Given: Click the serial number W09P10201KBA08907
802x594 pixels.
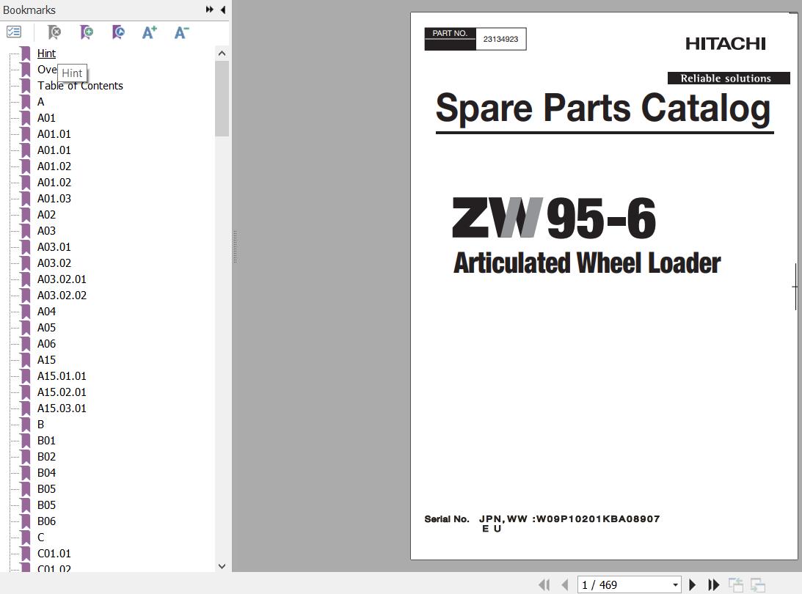Looking at the screenshot, I should 598,519.
